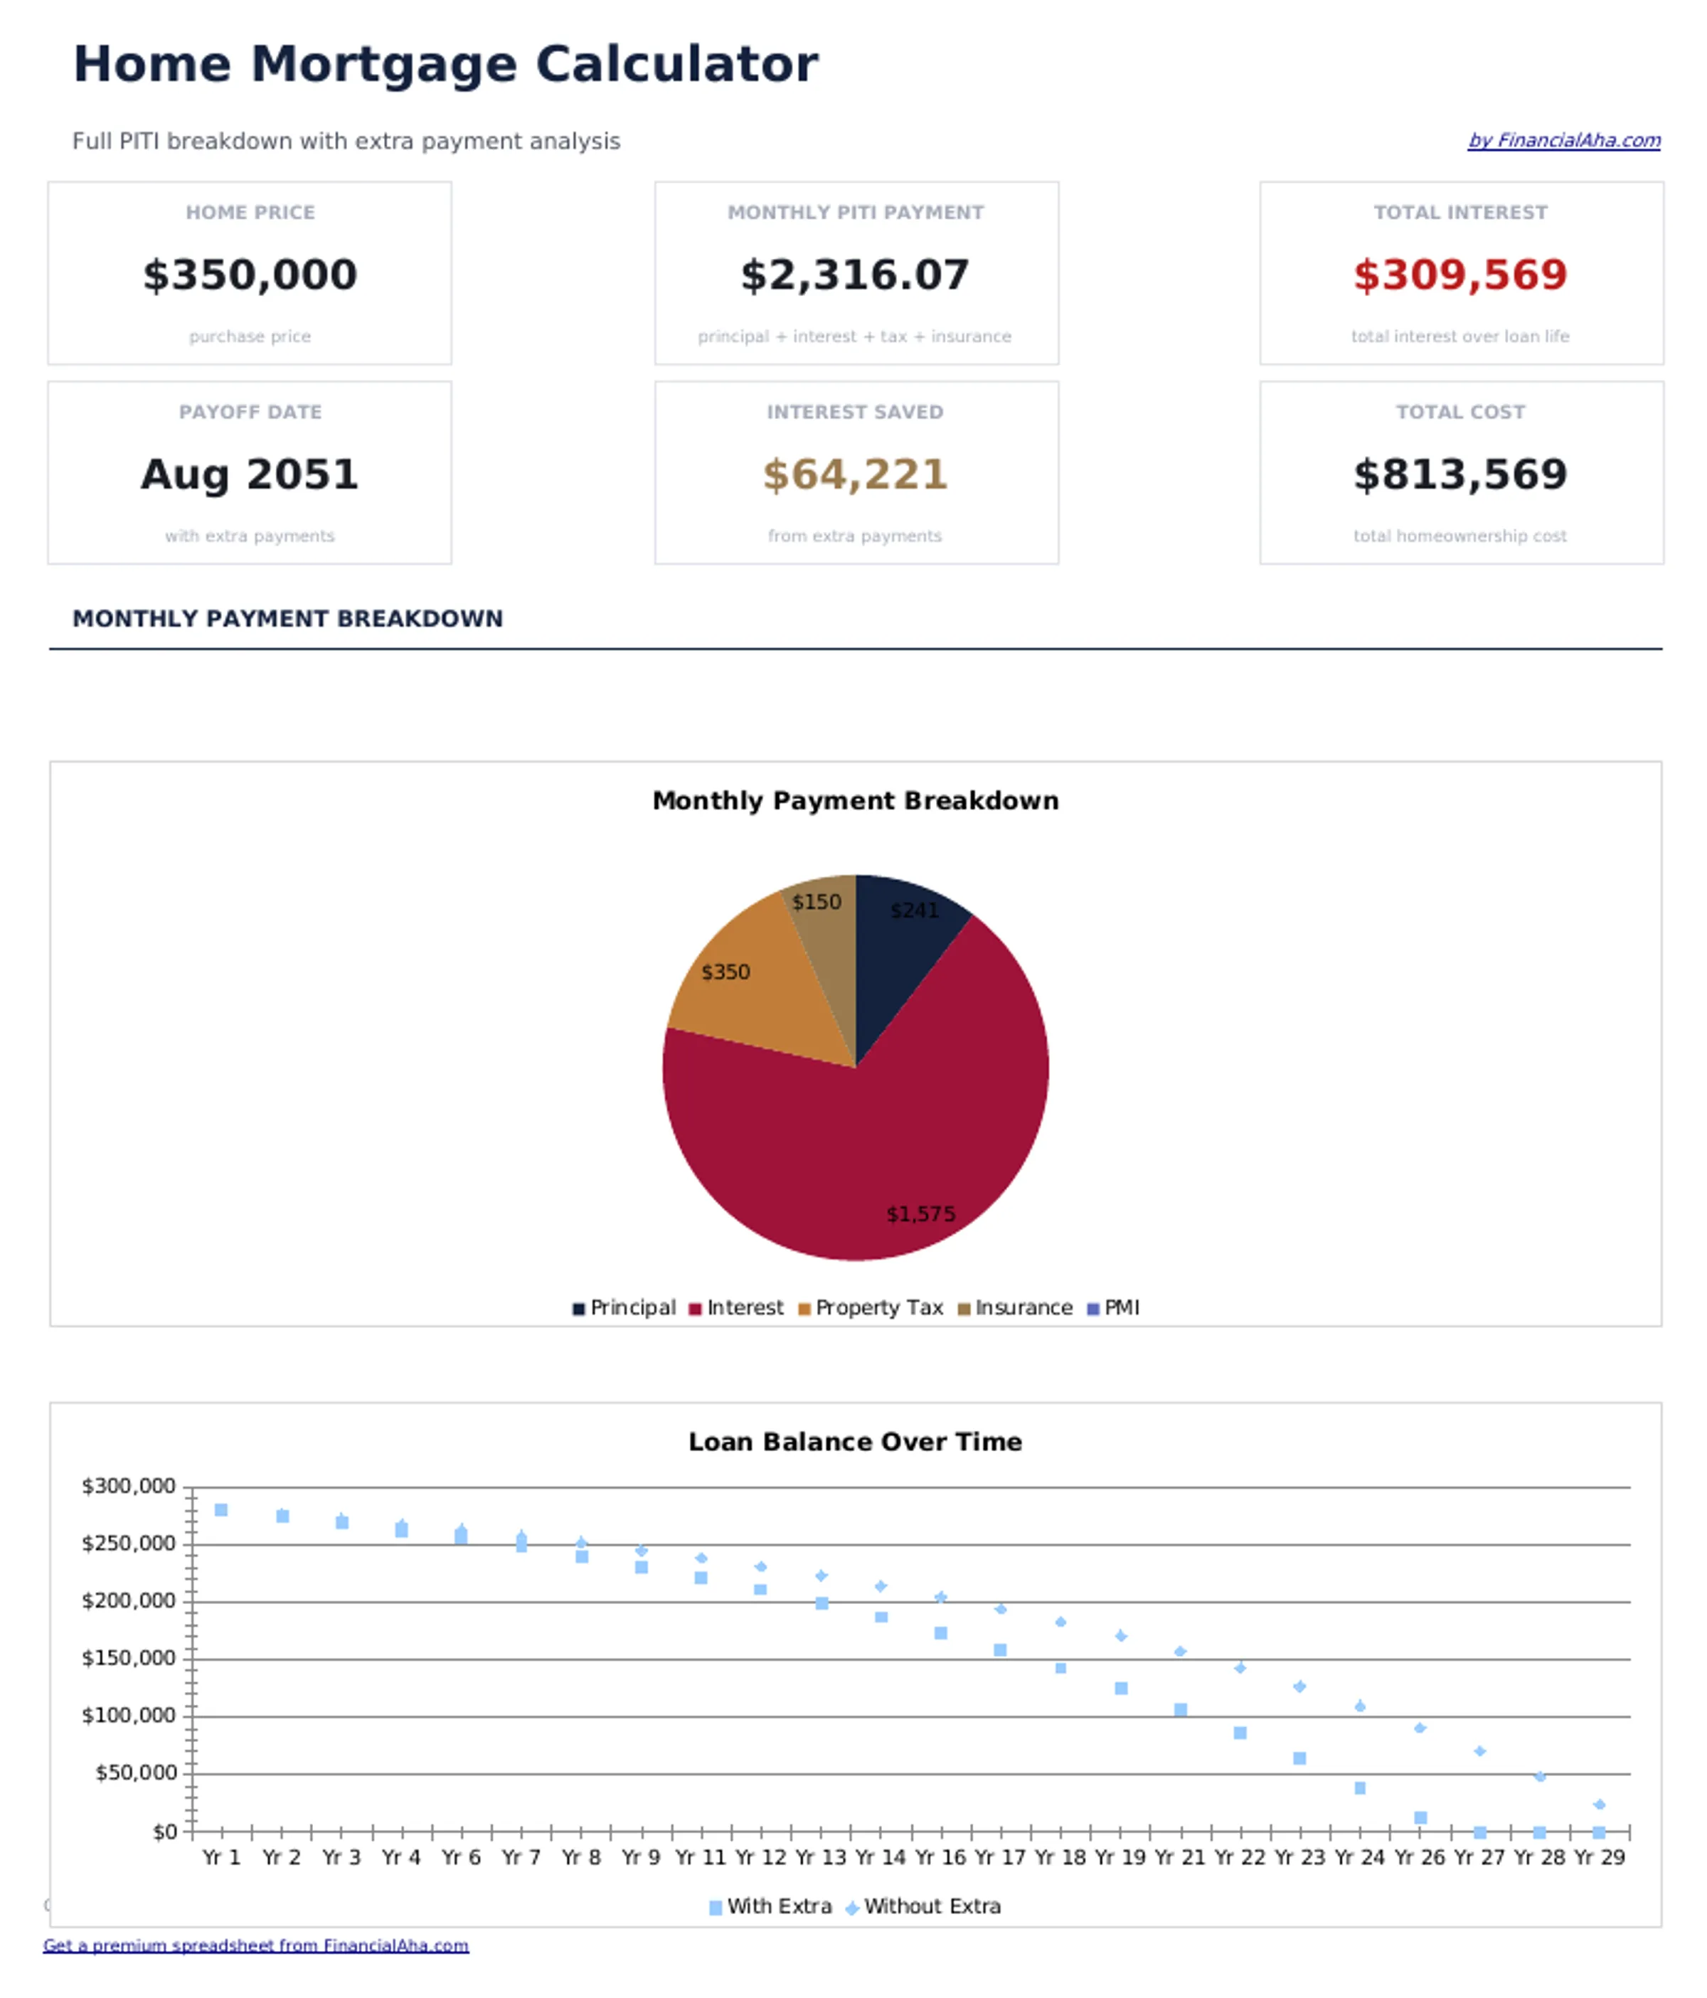Click the Home Mortgage Calculator title
Screen dimensions: 1707x1998
tap(445, 62)
